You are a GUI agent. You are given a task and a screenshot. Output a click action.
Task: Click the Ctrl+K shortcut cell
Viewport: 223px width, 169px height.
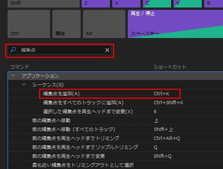[x=161, y=93]
